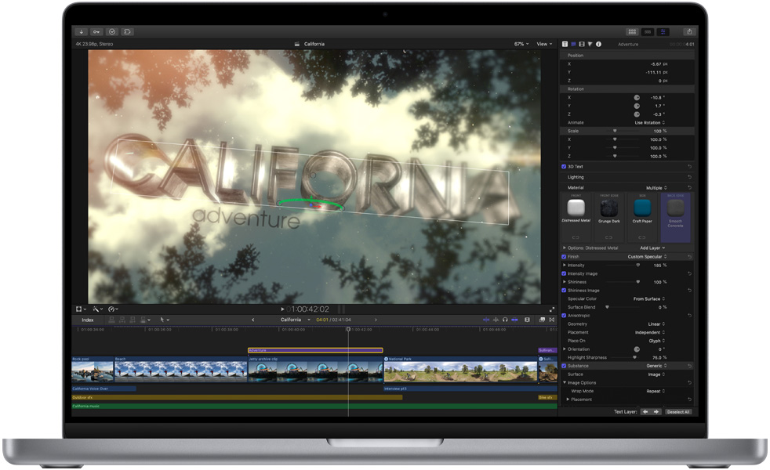770x470 pixels.
Task: Expand the Options: Distressed Metal disclosure triangle
Action: (565, 248)
